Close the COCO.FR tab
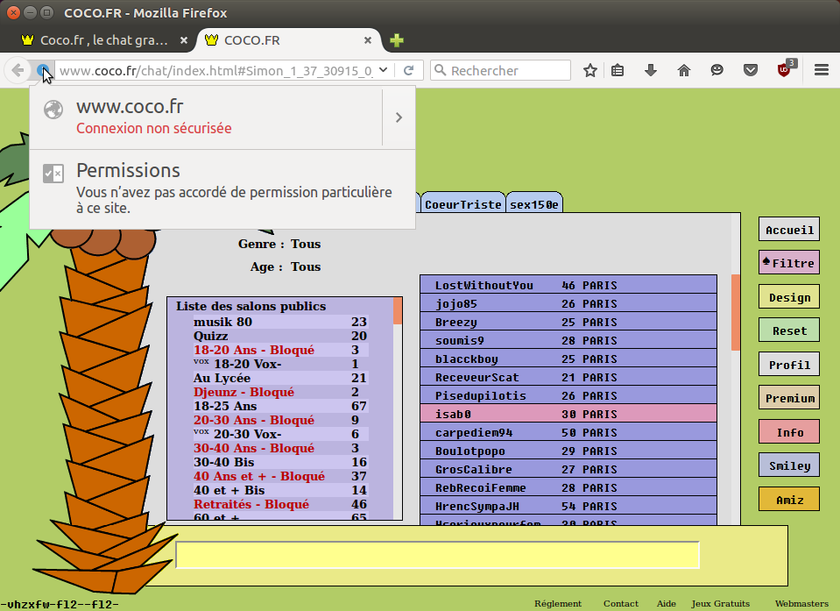This screenshot has height=611, width=840. tap(368, 40)
